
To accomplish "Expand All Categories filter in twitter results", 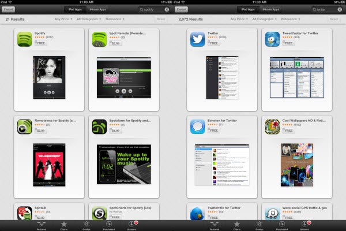I will [x=264, y=19].
